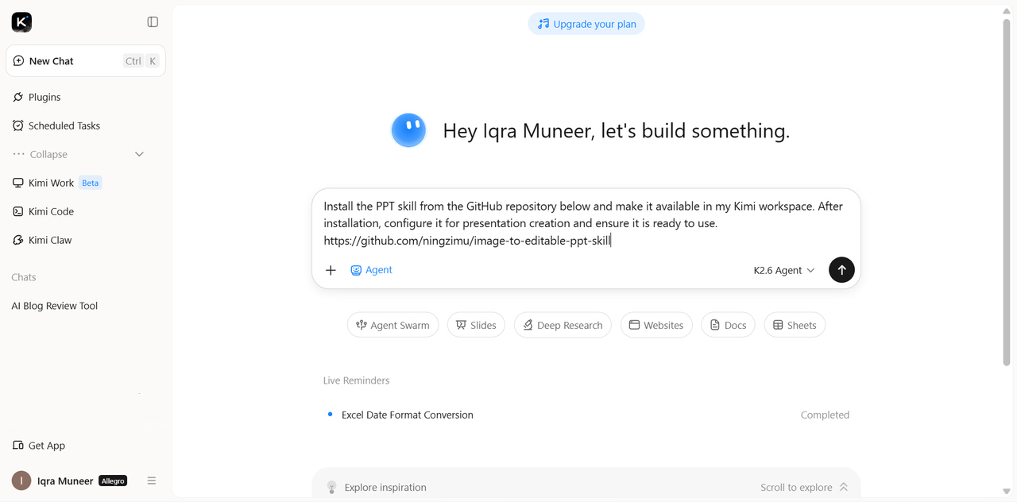The image size is (1017, 502).
Task: Toggle the Agent mode chip
Action: pyautogui.click(x=371, y=270)
